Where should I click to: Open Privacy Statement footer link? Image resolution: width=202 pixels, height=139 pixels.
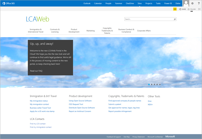tap(138, 137)
